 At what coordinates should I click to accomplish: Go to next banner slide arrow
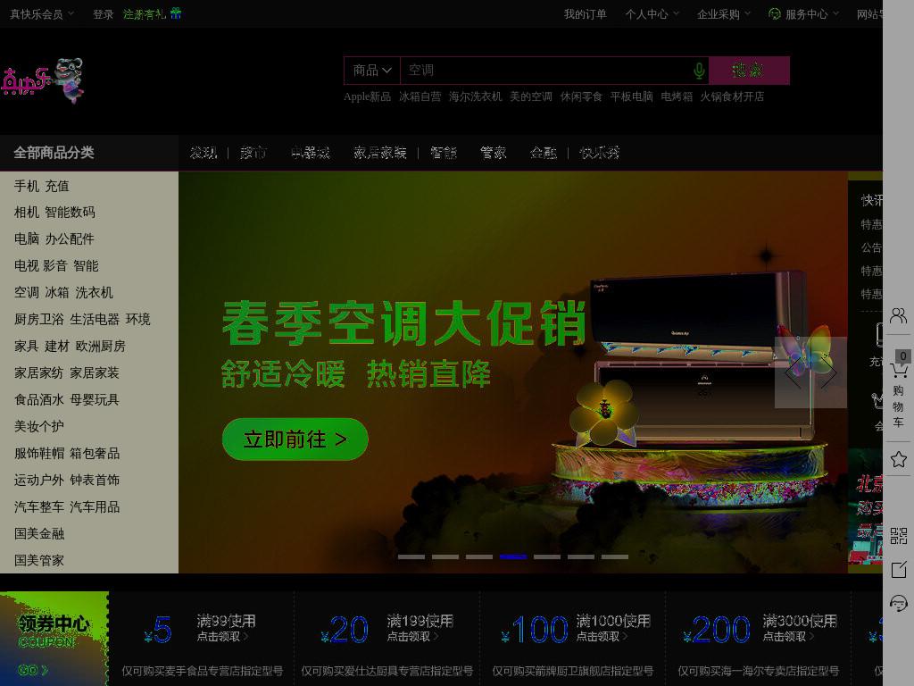tap(829, 372)
